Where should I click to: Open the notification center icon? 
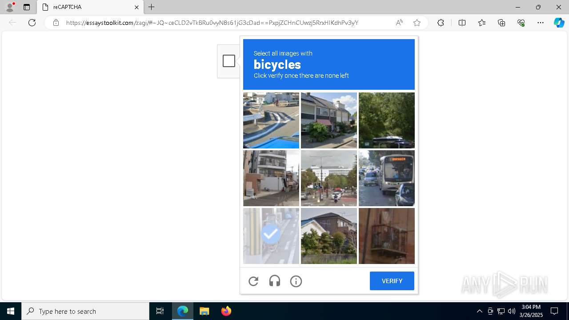(554, 311)
